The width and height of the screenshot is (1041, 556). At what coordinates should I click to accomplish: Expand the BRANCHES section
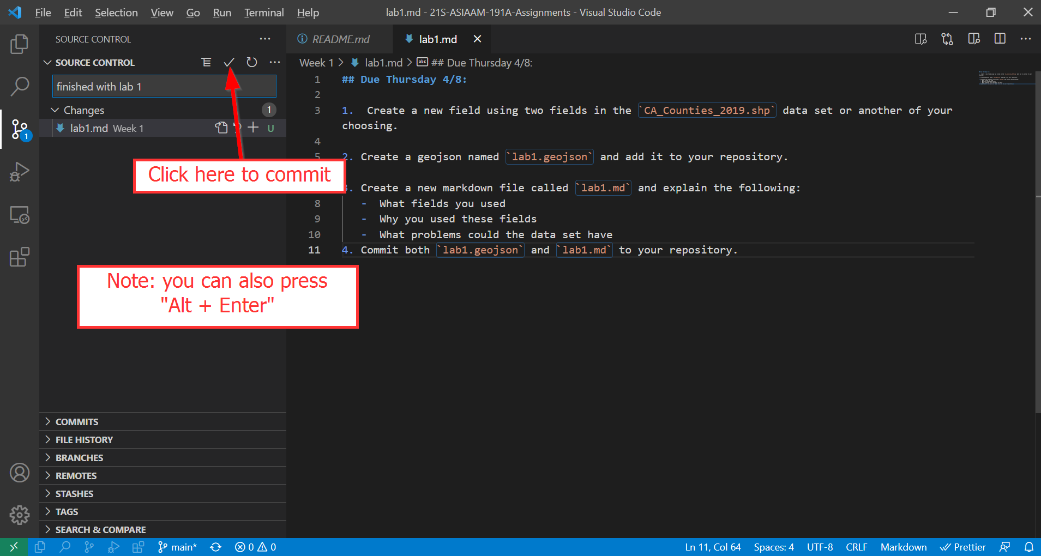coord(79,458)
